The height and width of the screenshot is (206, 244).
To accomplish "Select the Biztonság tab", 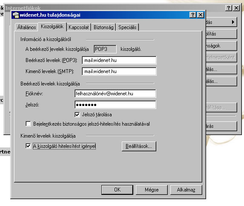I will click(x=103, y=27).
